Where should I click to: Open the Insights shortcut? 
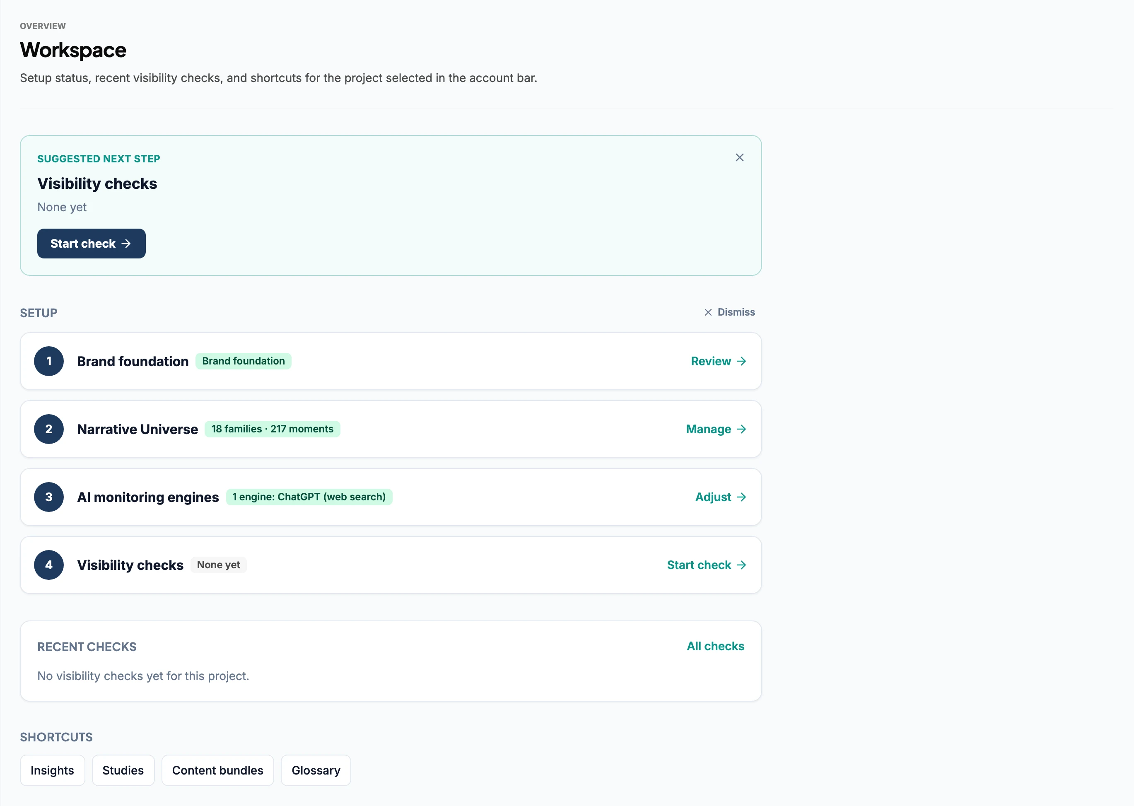[52, 770]
